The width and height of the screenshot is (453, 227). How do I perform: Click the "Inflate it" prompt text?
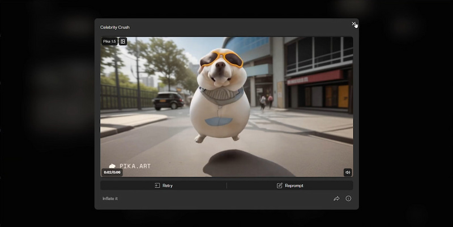click(x=110, y=199)
